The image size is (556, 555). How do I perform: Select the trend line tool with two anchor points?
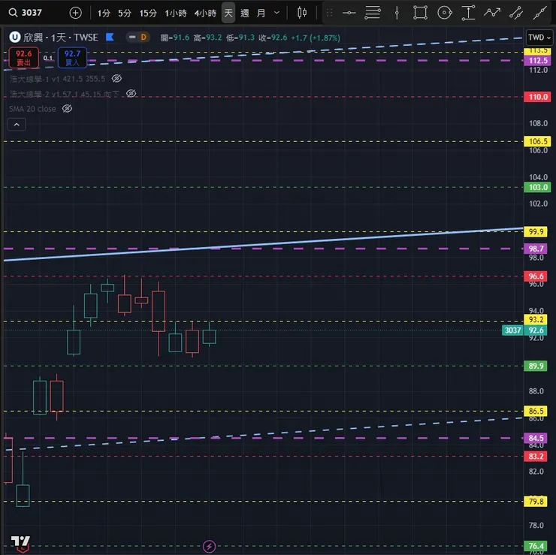point(516,13)
